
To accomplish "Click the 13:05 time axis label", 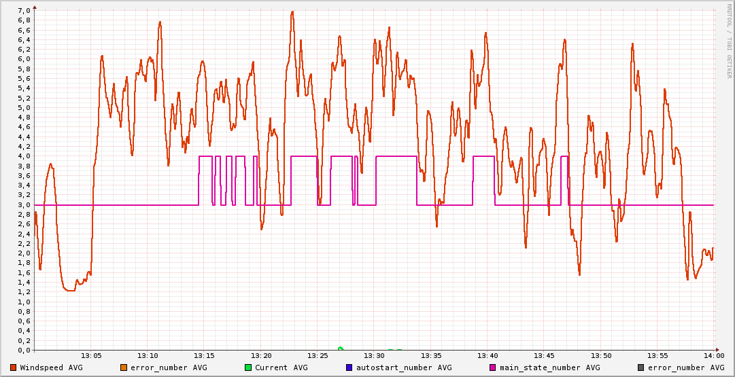I will click(x=91, y=356).
